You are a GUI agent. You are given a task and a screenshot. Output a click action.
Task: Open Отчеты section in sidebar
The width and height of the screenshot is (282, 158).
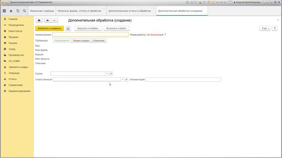click(x=13, y=79)
